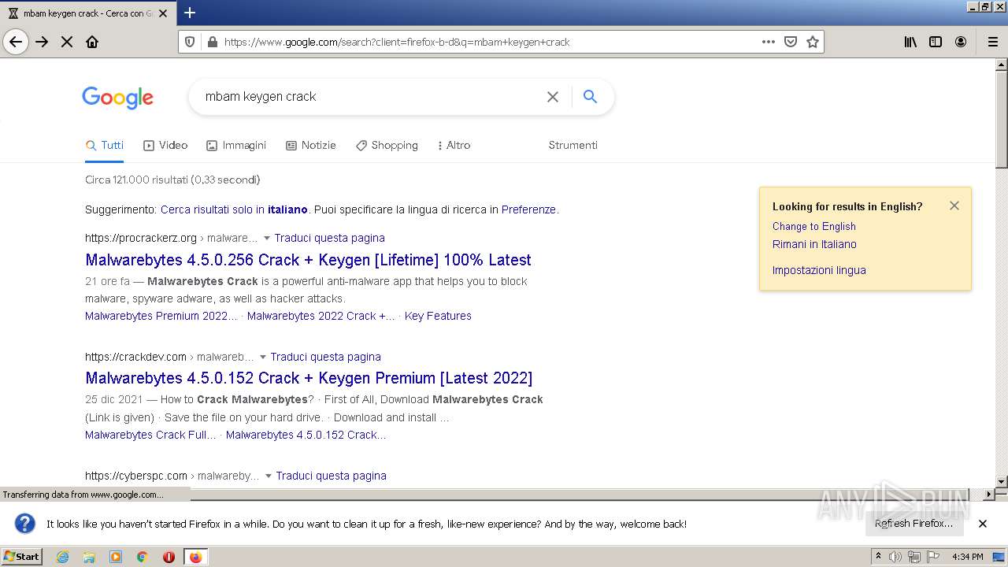This screenshot has height=567, width=1008.
Task: Launch Chrome from the taskbar
Action: tap(143, 557)
